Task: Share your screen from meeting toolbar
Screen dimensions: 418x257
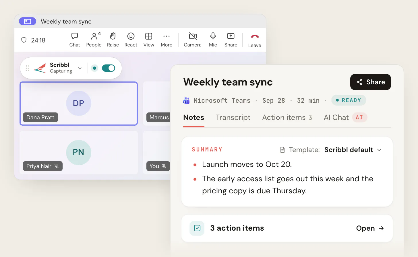Action: [231, 40]
